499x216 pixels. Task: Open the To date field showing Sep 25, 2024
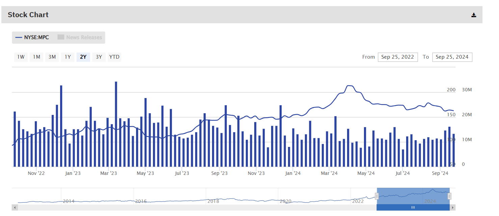tap(452, 57)
